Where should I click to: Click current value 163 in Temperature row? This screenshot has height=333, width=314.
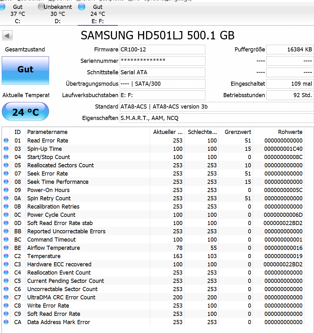[177, 256]
